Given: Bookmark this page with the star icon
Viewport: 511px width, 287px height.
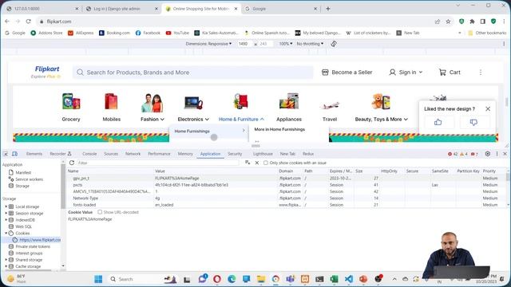Looking at the screenshot, I should click(x=448, y=22).
